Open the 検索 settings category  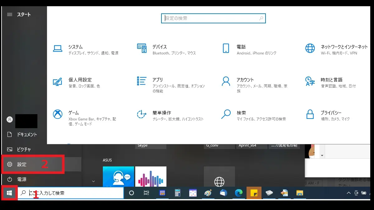(x=253, y=115)
